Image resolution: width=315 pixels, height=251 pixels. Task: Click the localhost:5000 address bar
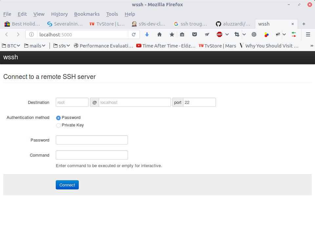coord(82,34)
